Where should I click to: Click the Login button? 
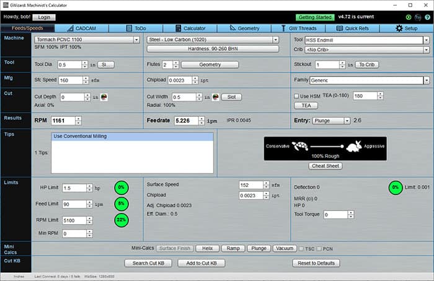pos(44,17)
